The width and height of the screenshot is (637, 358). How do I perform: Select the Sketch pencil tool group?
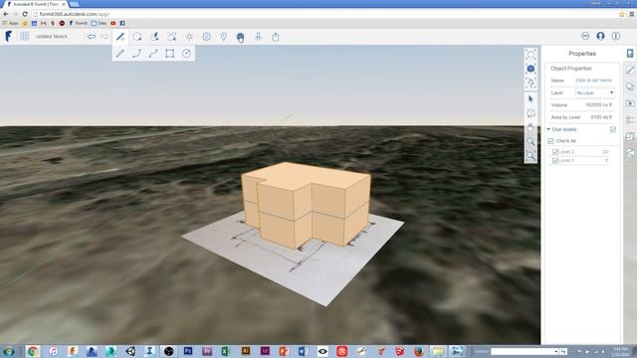[120, 37]
